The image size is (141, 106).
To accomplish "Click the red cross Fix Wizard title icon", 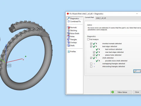I will [x=68, y=14].
